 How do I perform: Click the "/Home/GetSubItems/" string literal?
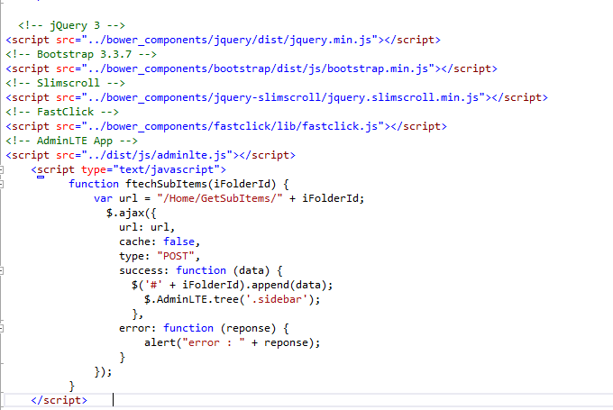220,198
